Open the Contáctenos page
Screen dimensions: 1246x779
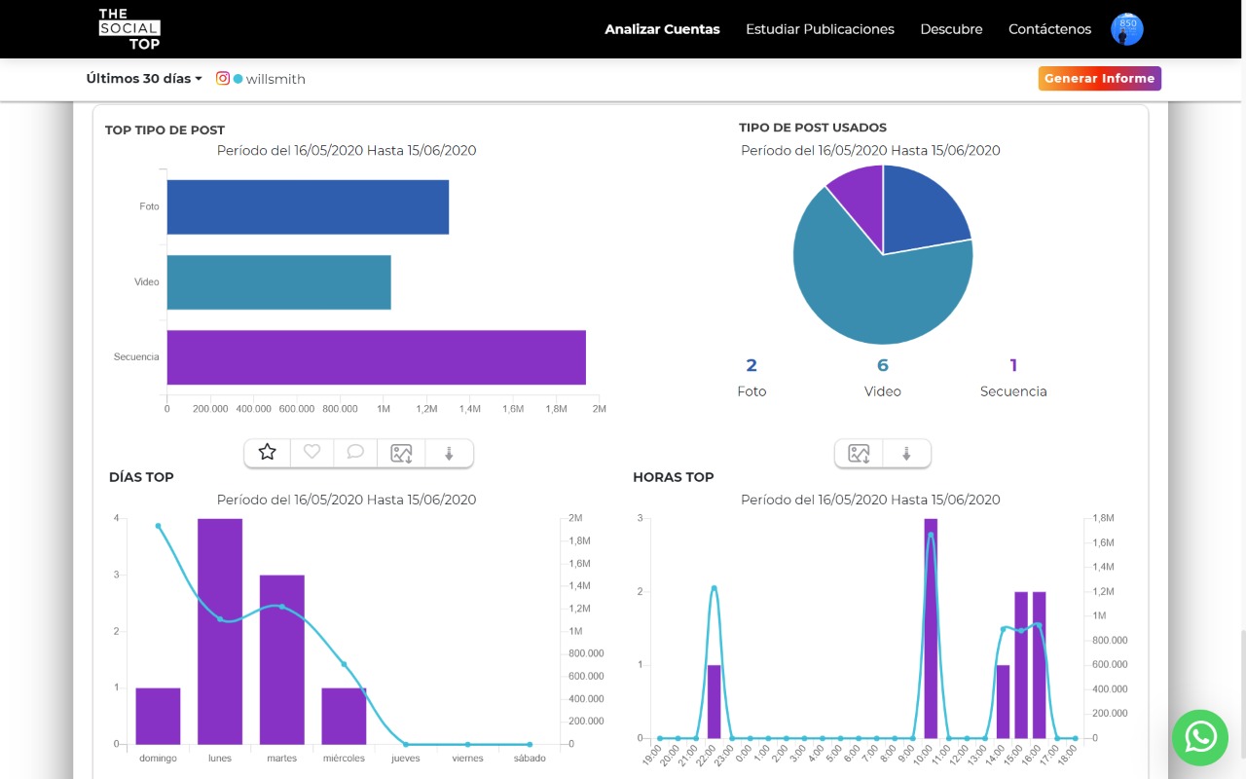(x=1049, y=29)
